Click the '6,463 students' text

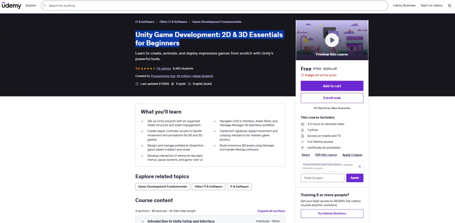point(183,69)
